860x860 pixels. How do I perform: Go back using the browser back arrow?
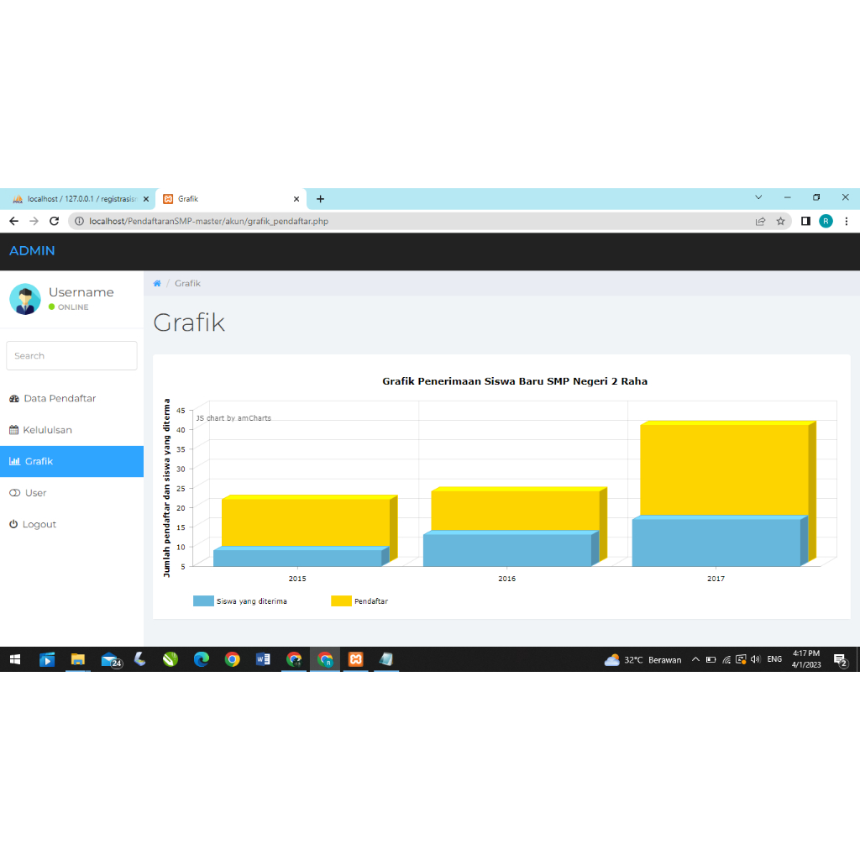point(13,222)
